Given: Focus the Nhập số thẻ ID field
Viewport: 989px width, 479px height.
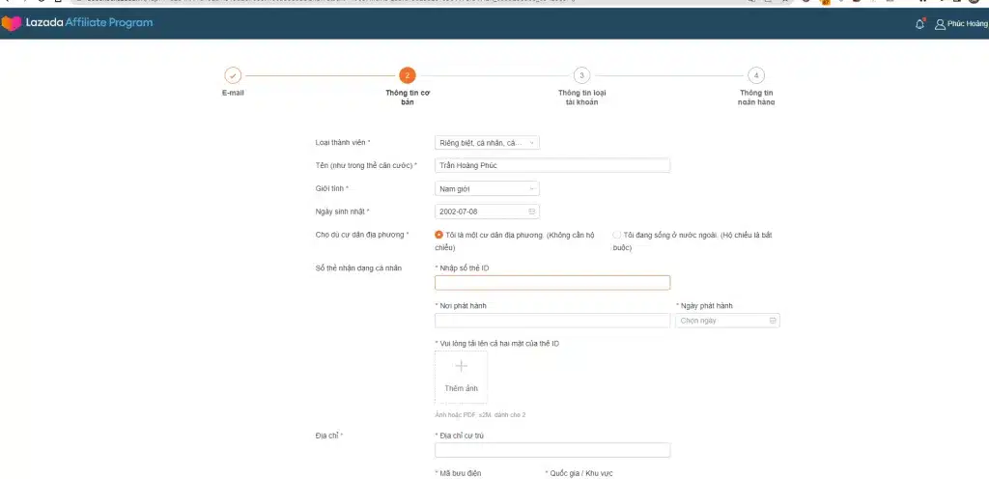Looking at the screenshot, I should click(551, 283).
